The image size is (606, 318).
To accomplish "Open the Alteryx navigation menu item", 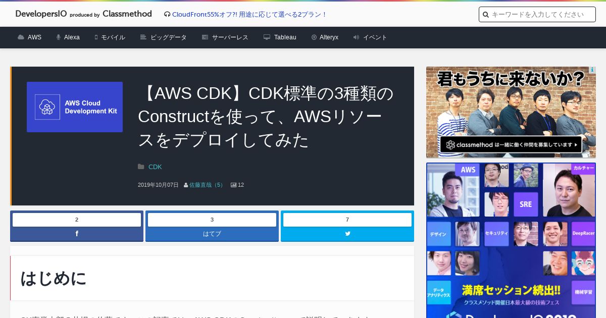I will (329, 37).
